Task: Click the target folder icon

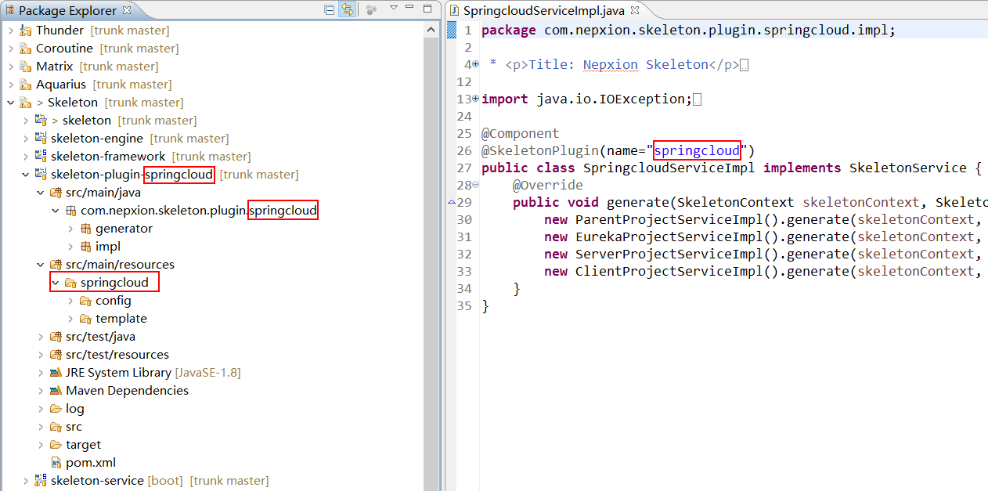Action: (x=56, y=445)
